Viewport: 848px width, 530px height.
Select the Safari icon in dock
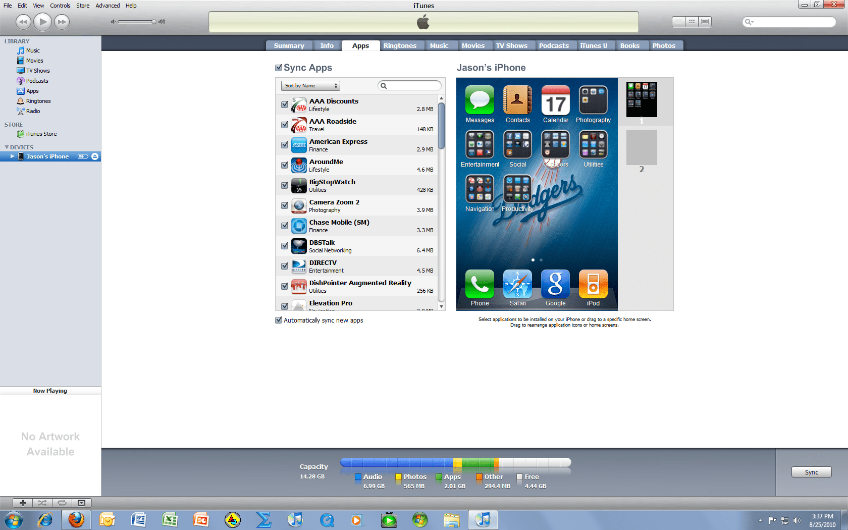click(517, 284)
